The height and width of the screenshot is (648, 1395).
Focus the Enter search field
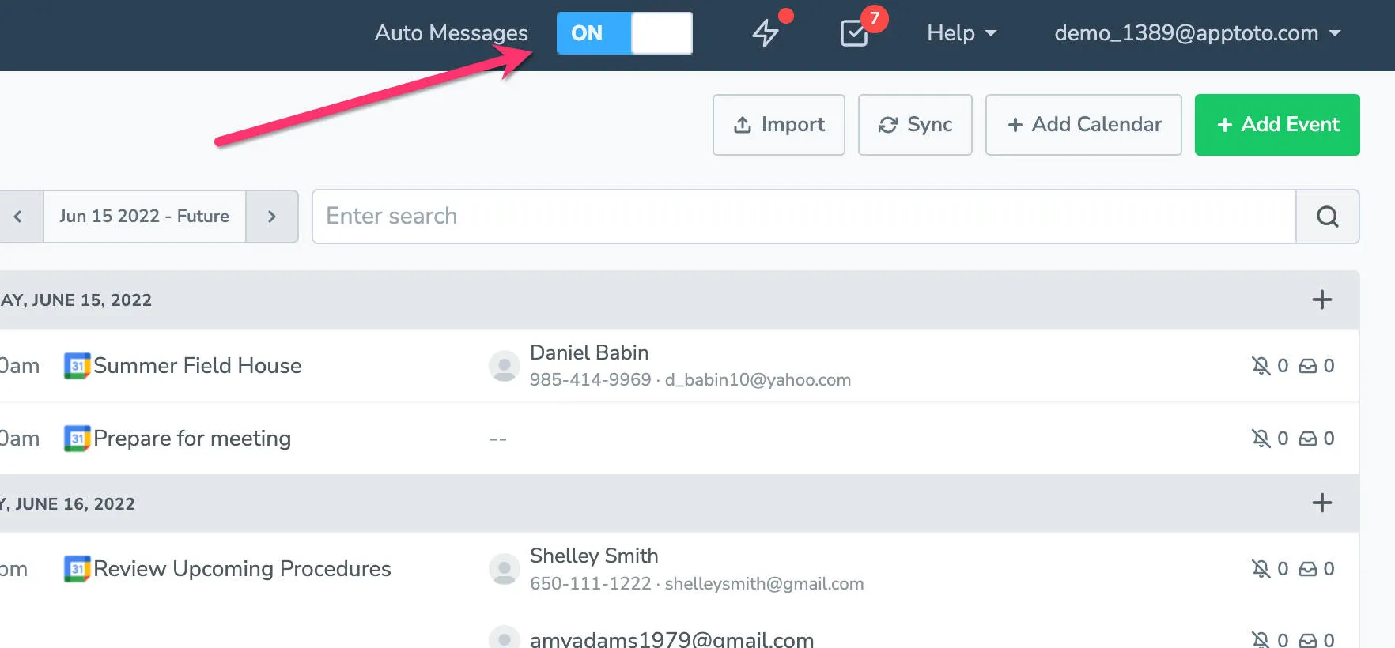(803, 217)
